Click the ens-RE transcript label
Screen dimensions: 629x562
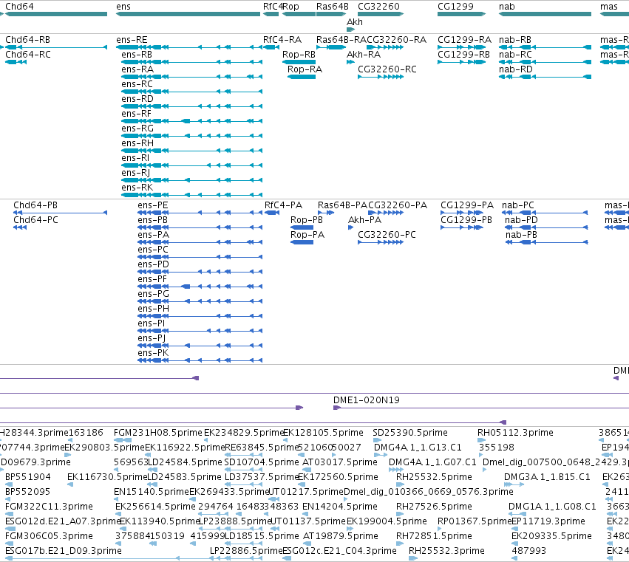[132, 40]
